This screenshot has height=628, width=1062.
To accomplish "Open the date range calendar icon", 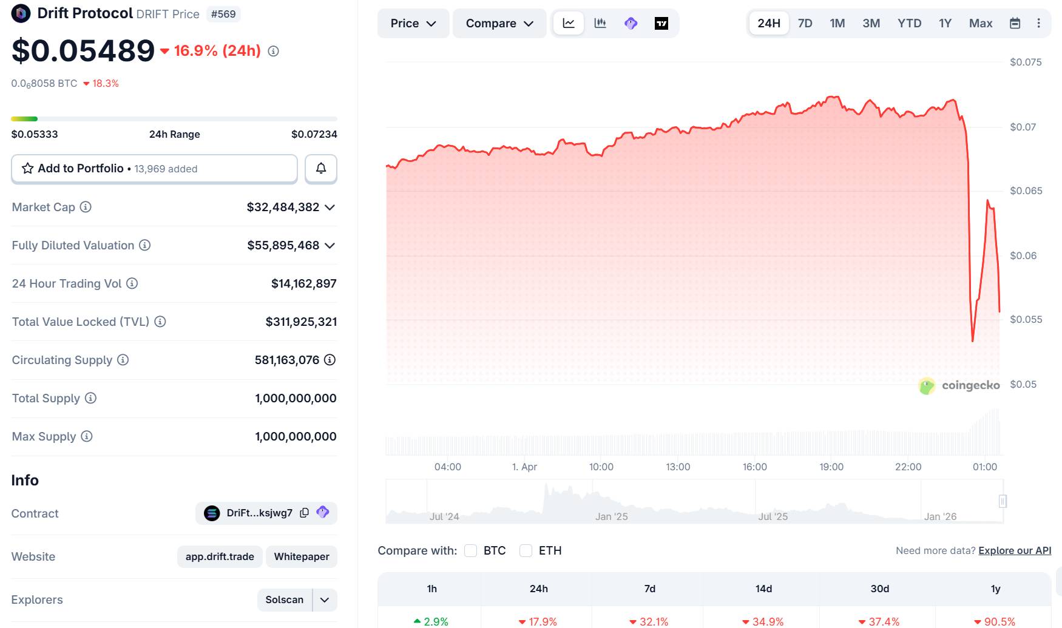I will [1015, 23].
